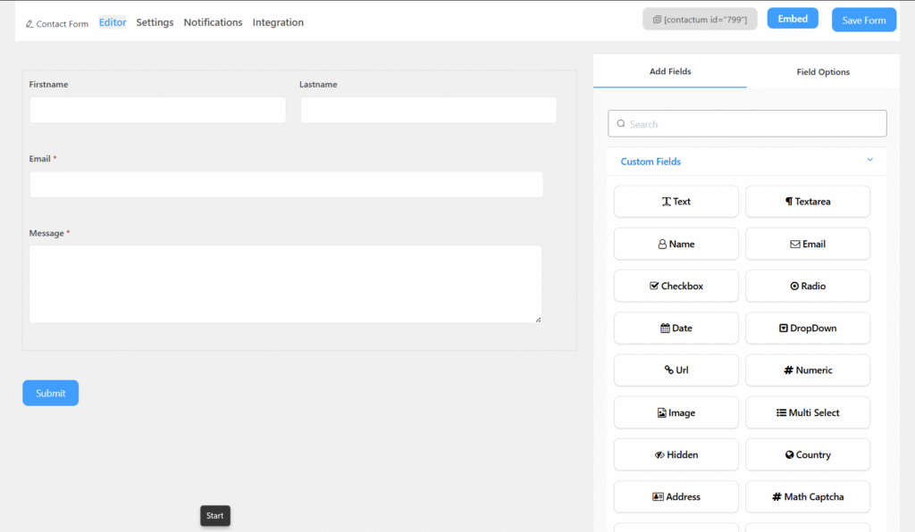Viewport: 915px width, 532px height.
Task: Add a Radio field
Action: 807,286
